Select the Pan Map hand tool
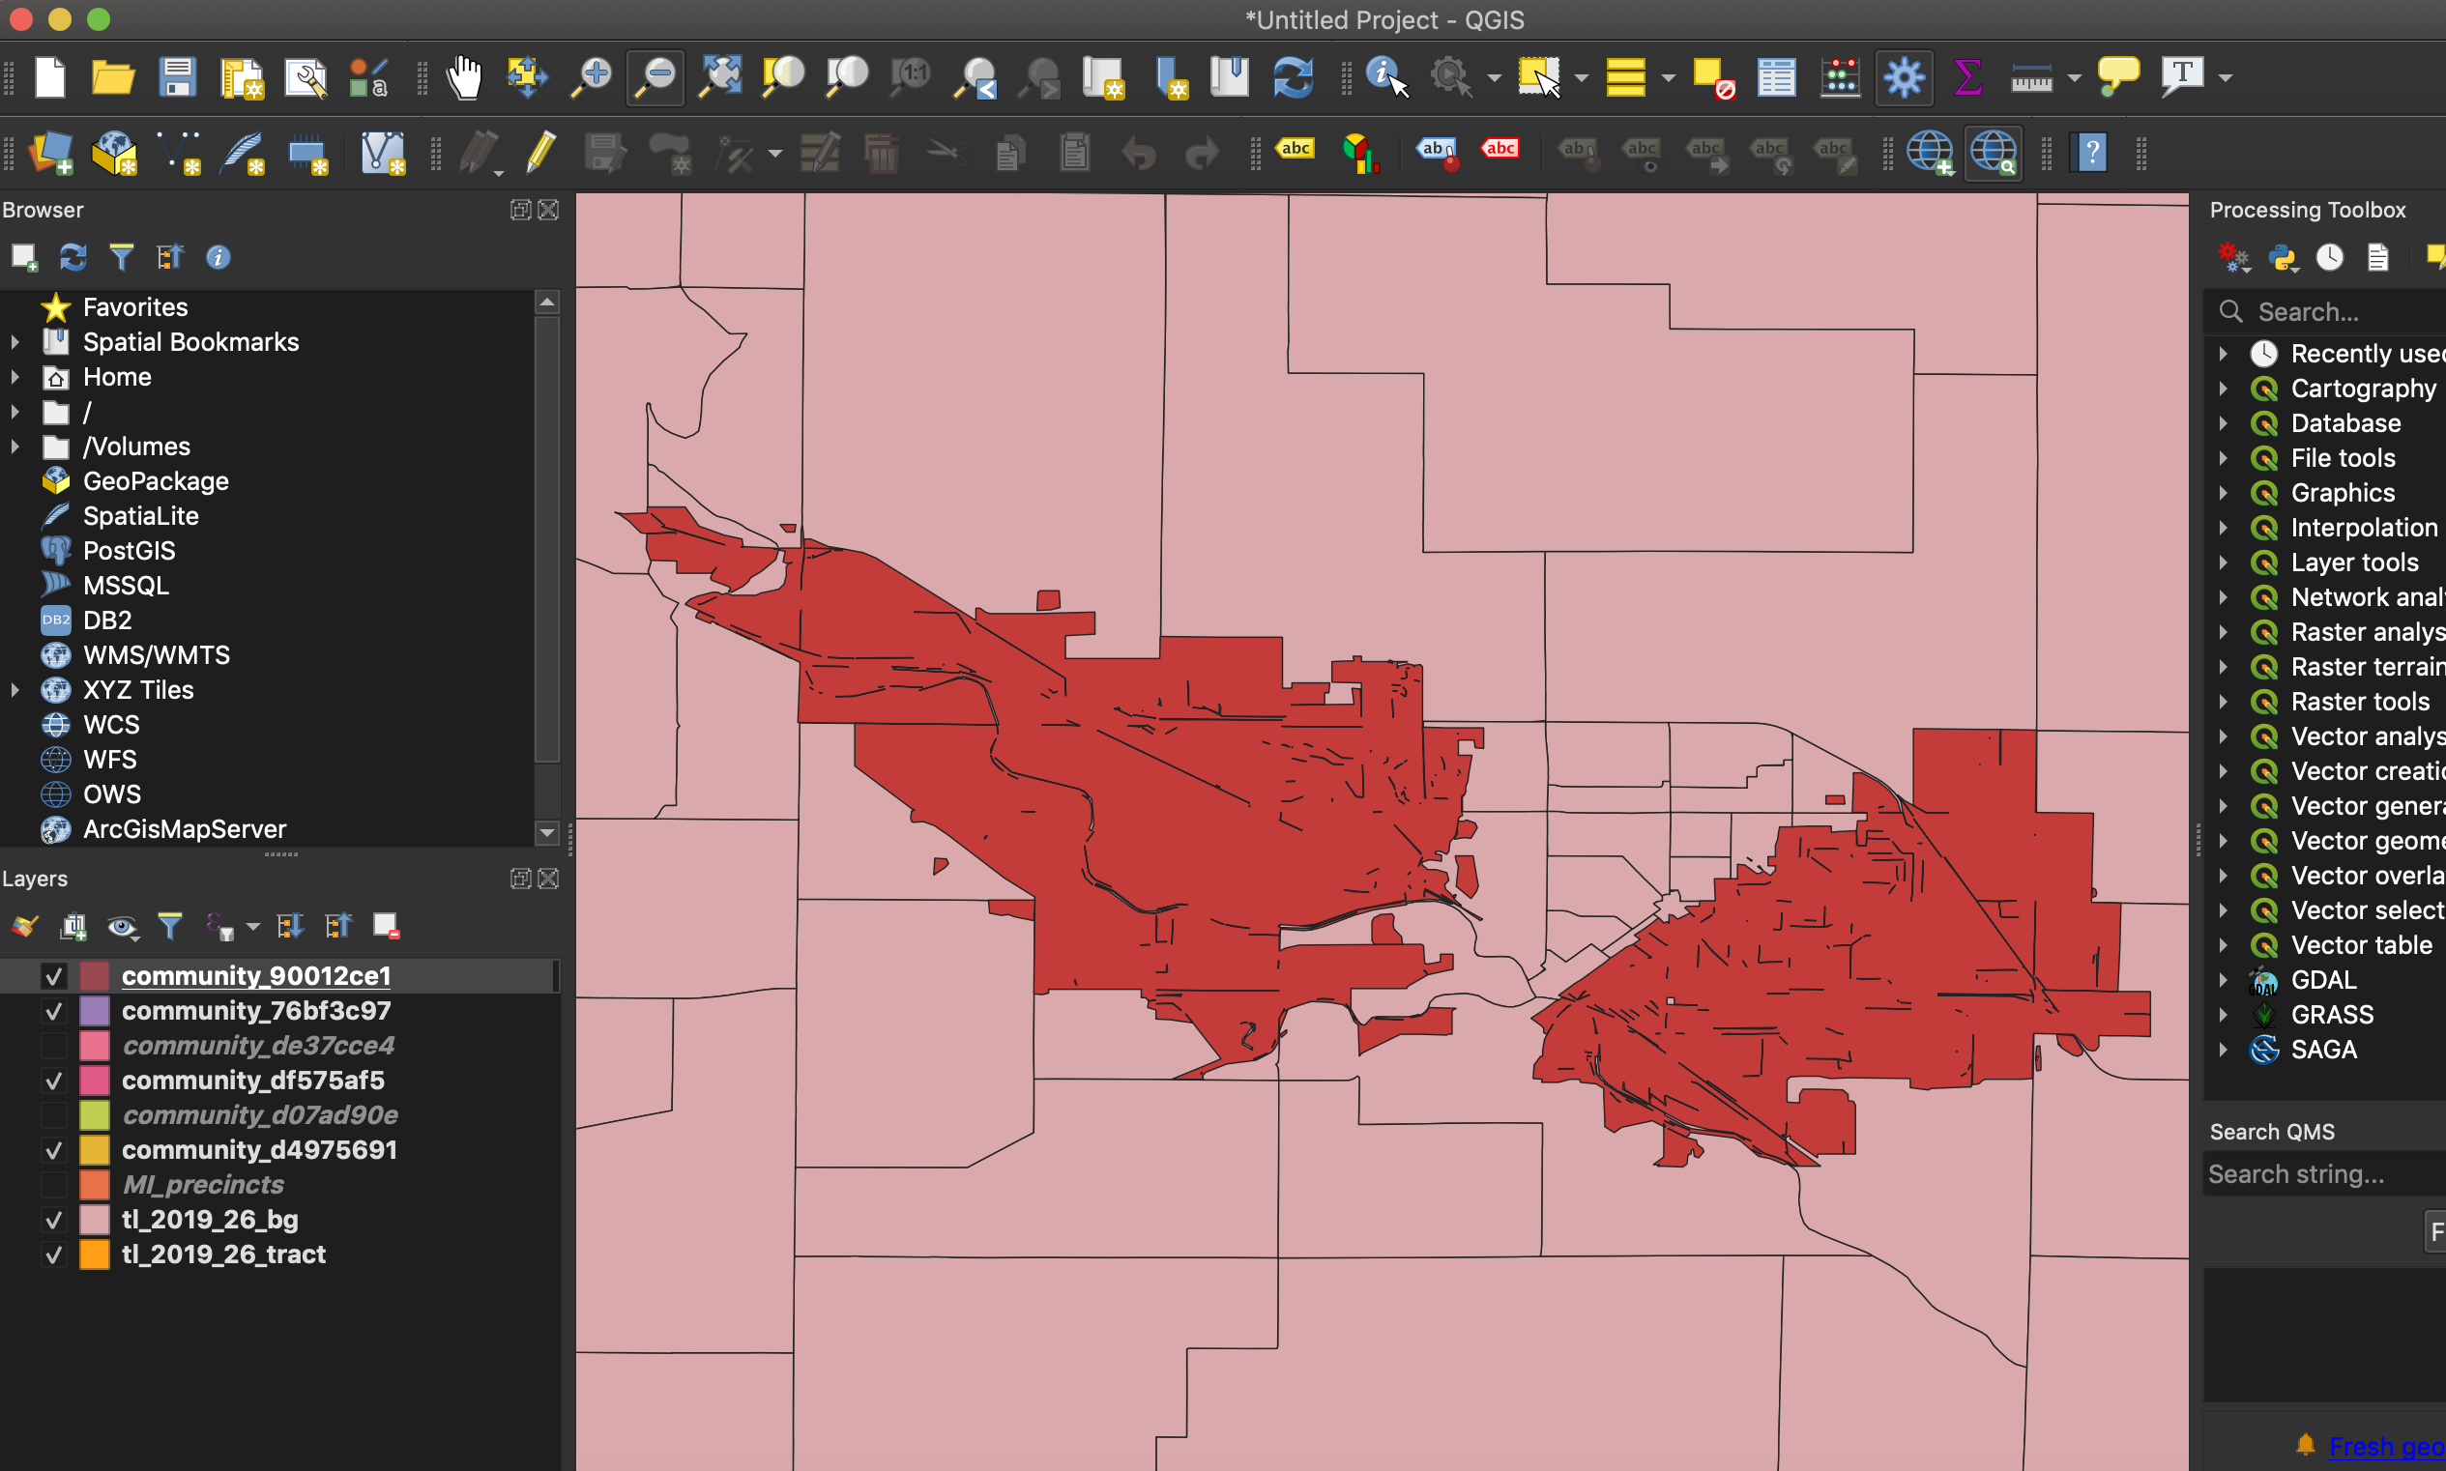Image resolution: width=2446 pixels, height=1471 pixels. [x=463, y=77]
